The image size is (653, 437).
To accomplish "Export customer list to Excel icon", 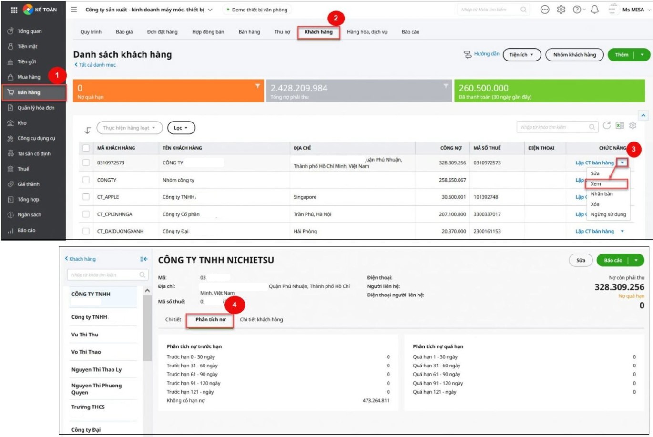I will [x=620, y=125].
